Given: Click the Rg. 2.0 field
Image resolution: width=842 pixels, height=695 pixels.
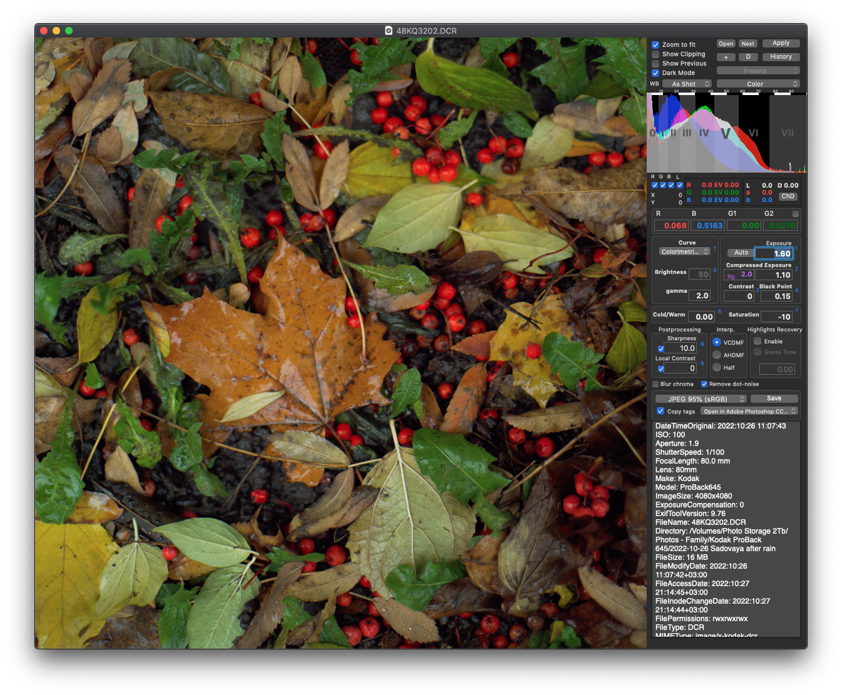Looking at the screenshot, I should click(739, 275).
